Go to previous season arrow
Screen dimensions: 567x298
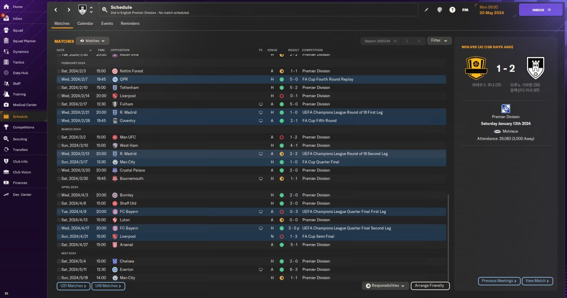pos(407,41)
